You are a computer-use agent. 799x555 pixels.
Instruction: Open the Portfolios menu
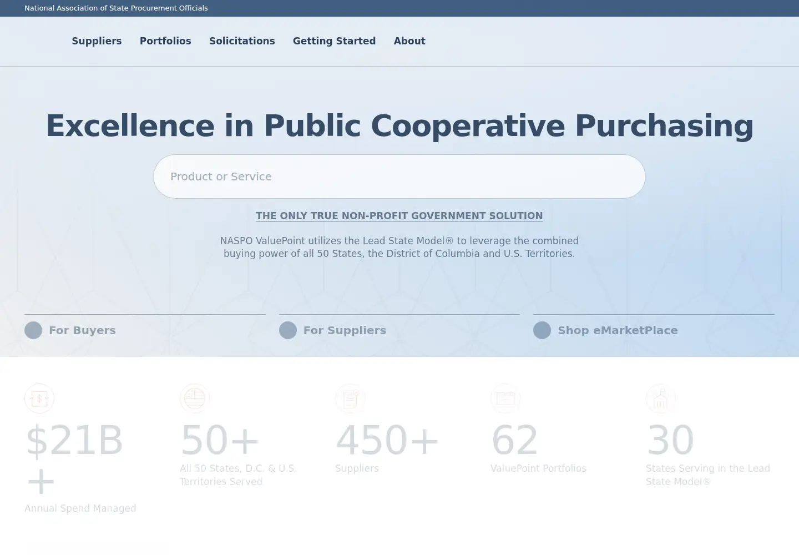[165, 41]
